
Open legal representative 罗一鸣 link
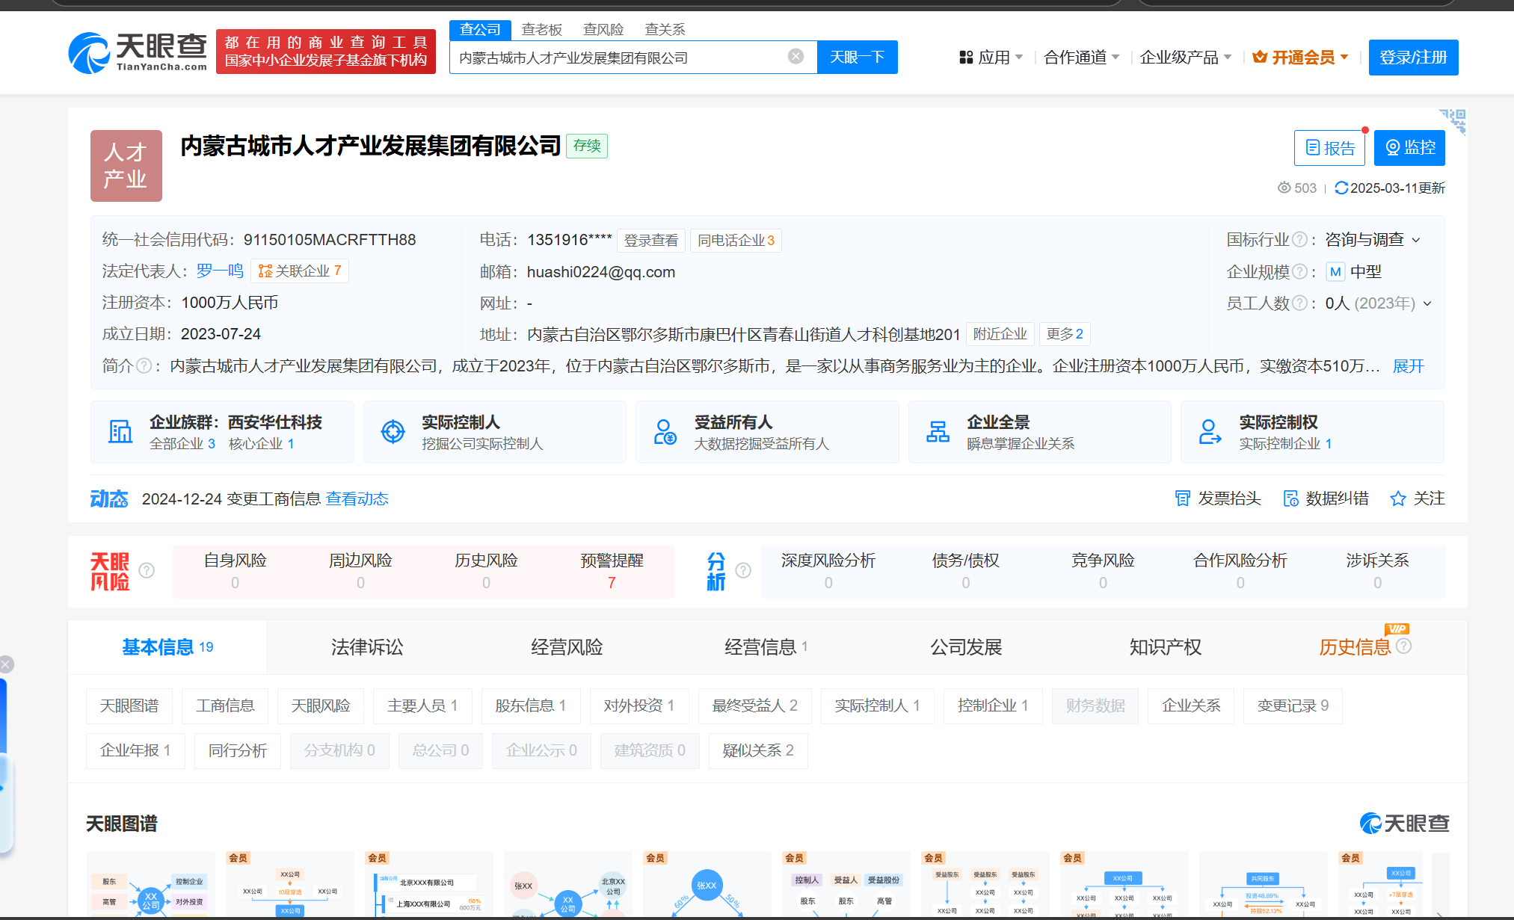point(220,271)
